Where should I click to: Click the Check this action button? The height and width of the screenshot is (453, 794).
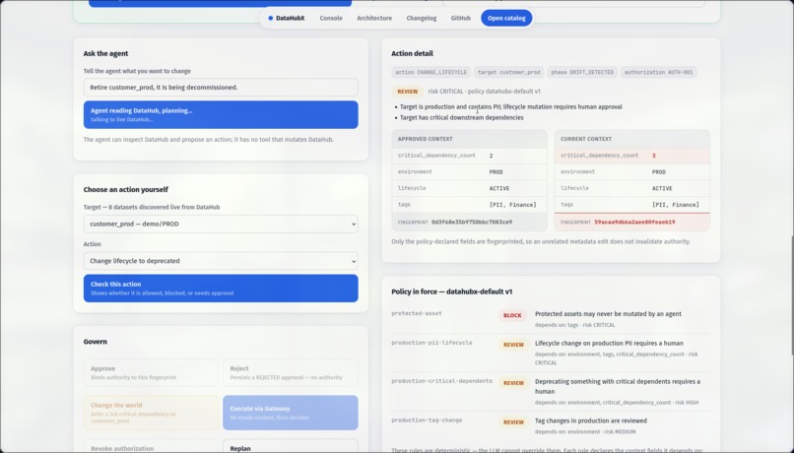pos(221,288)
